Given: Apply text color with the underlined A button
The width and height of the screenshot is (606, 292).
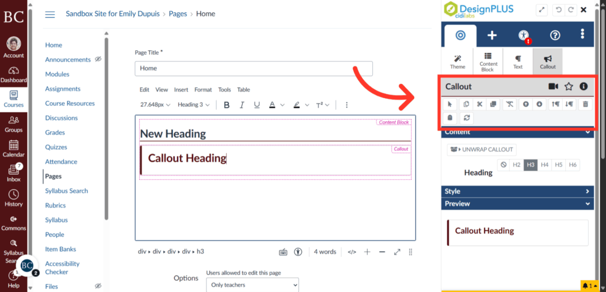Looking at the screenshot, I should point(272,105).
